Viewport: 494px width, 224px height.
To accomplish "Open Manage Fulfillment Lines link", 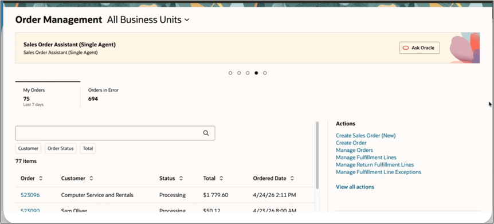I will (366, 157).
